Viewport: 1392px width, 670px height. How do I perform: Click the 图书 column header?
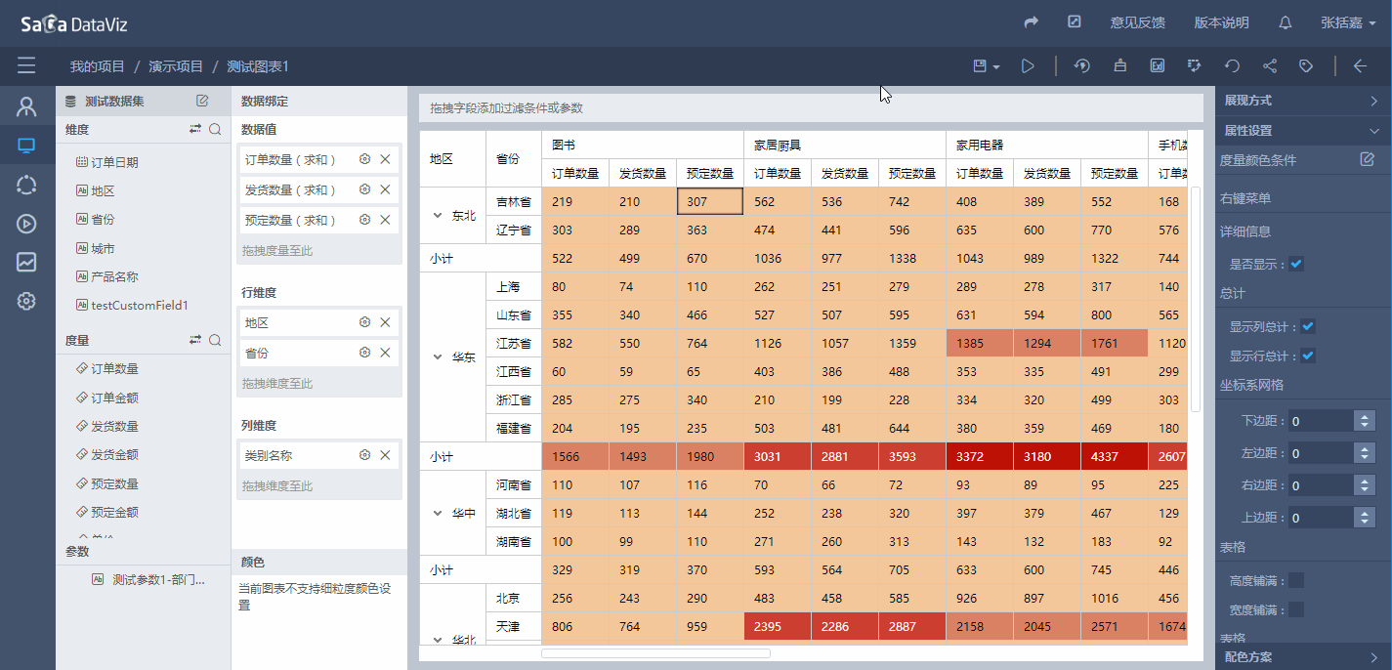click(x=643, y=145)
